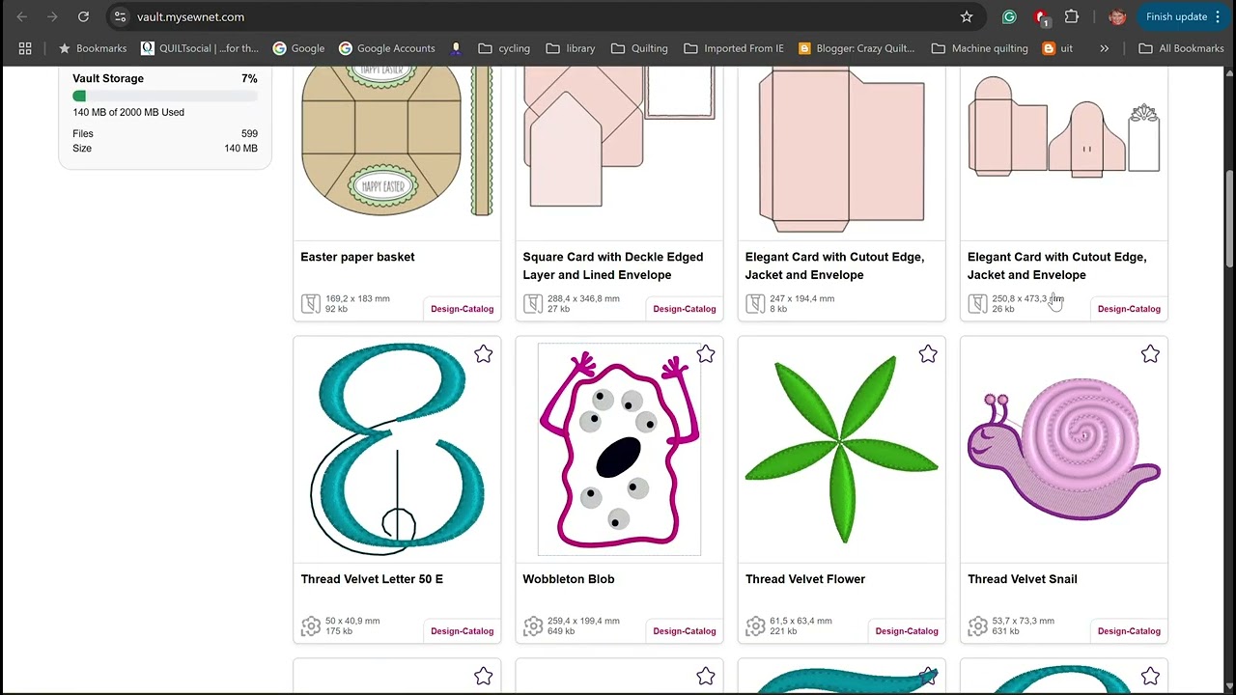
Task: Open the Grammarly extension icon
Action: [1009, 16]
